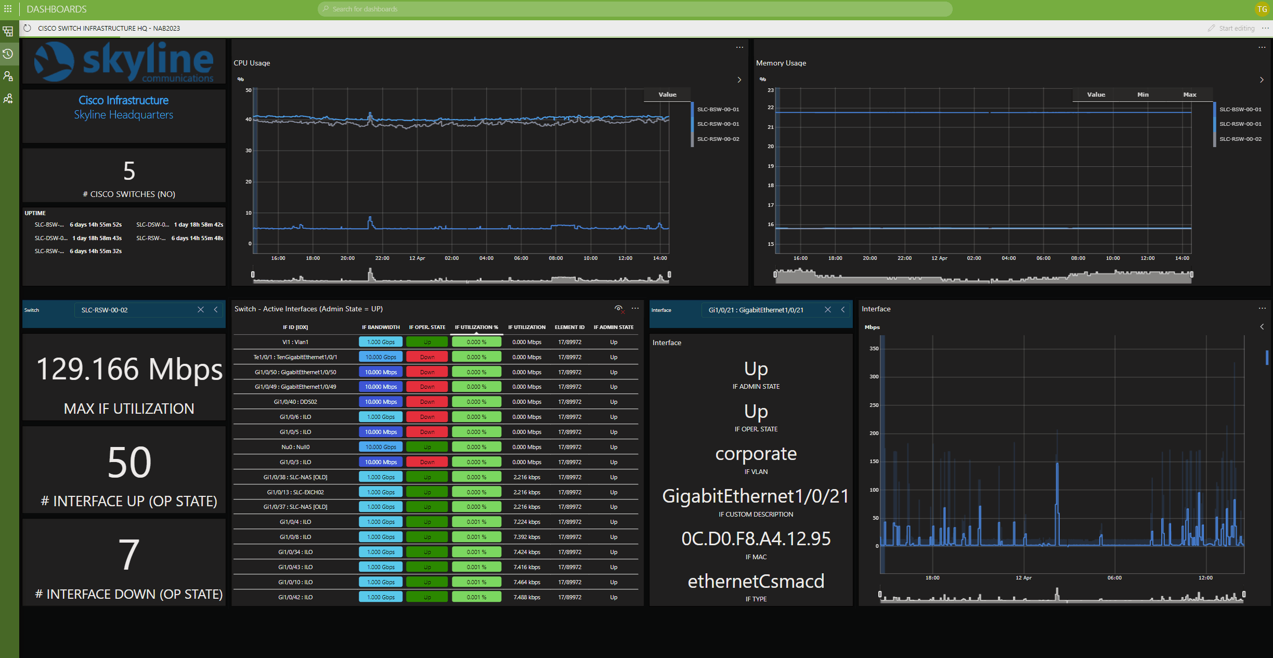This screenshot has width=1273, height=658.
Task: Open Interface chart panel options menu
Action: pos(1262,309)
